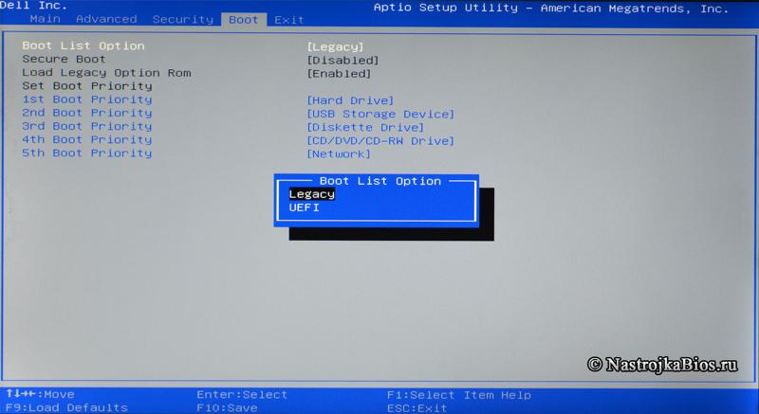Select Load Legacy Option Rom label

click(106, 72)
